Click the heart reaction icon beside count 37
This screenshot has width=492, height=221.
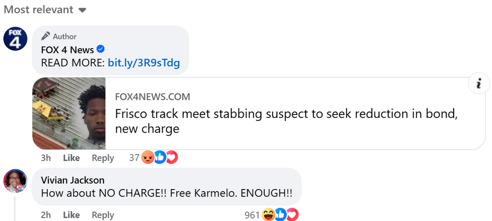pyautogui.click(x=171, y=158)
